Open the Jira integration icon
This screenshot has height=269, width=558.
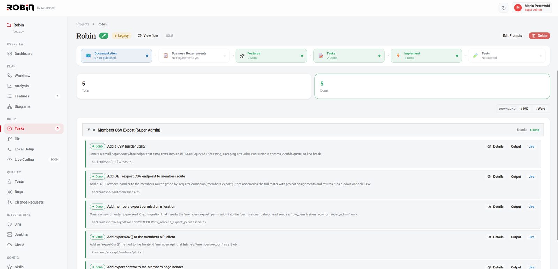[x=9, y=224]
